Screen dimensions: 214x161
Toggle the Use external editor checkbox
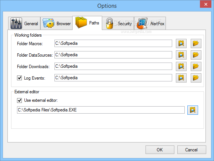point(19,100)
